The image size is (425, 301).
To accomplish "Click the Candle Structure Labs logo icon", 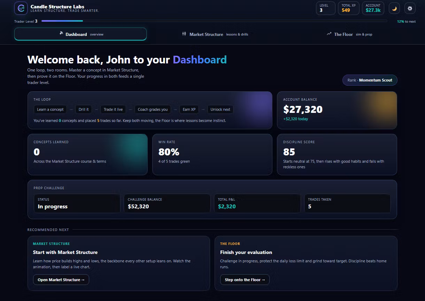I will [21, 8].
